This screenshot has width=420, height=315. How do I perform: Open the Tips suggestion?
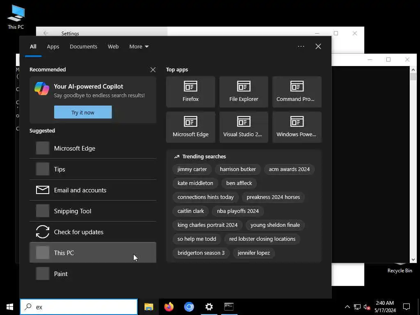pos(93,169)
